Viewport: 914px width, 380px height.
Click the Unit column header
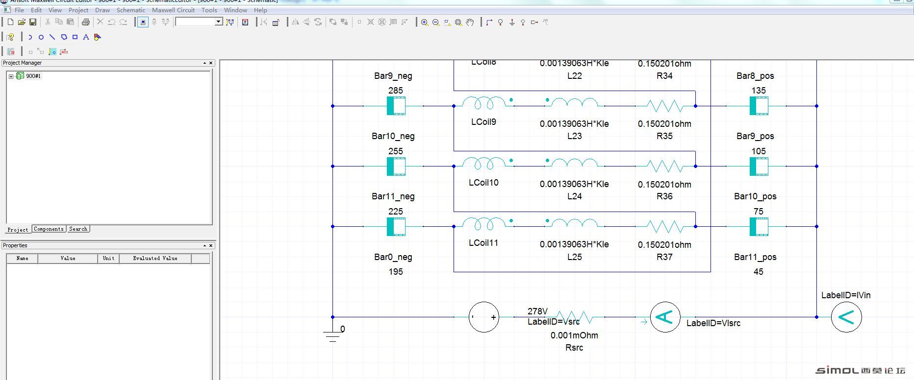tap(108, 258)
